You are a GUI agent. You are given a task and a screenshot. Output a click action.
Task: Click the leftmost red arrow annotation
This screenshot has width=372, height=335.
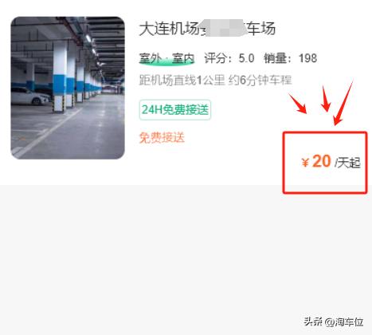tap(298, 104)
